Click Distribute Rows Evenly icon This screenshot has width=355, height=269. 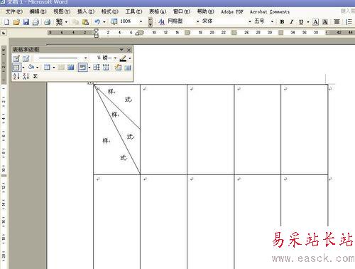click(x=97, y=68)
